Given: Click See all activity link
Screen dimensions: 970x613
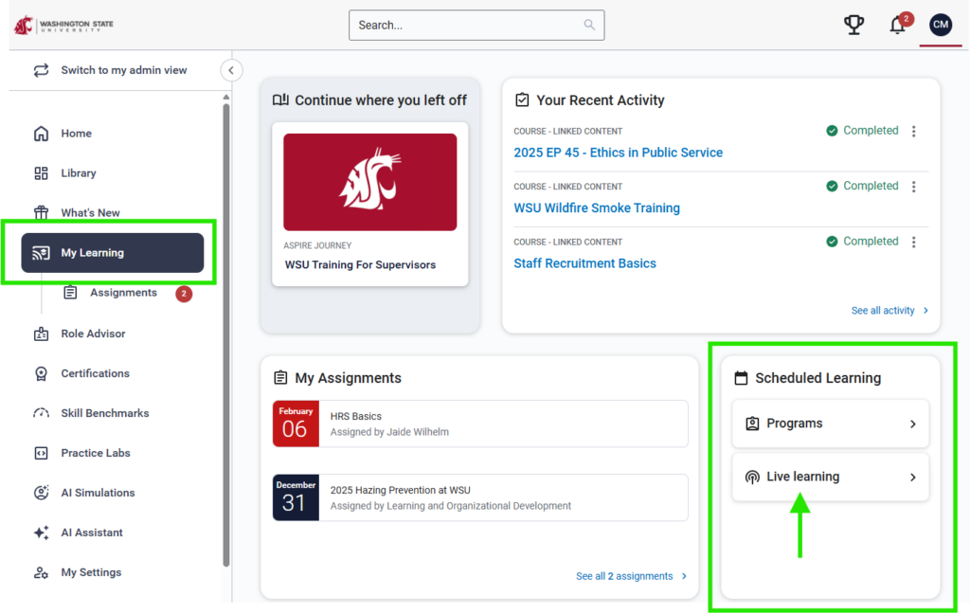Looking at the screenshot, I should point(883,311).
